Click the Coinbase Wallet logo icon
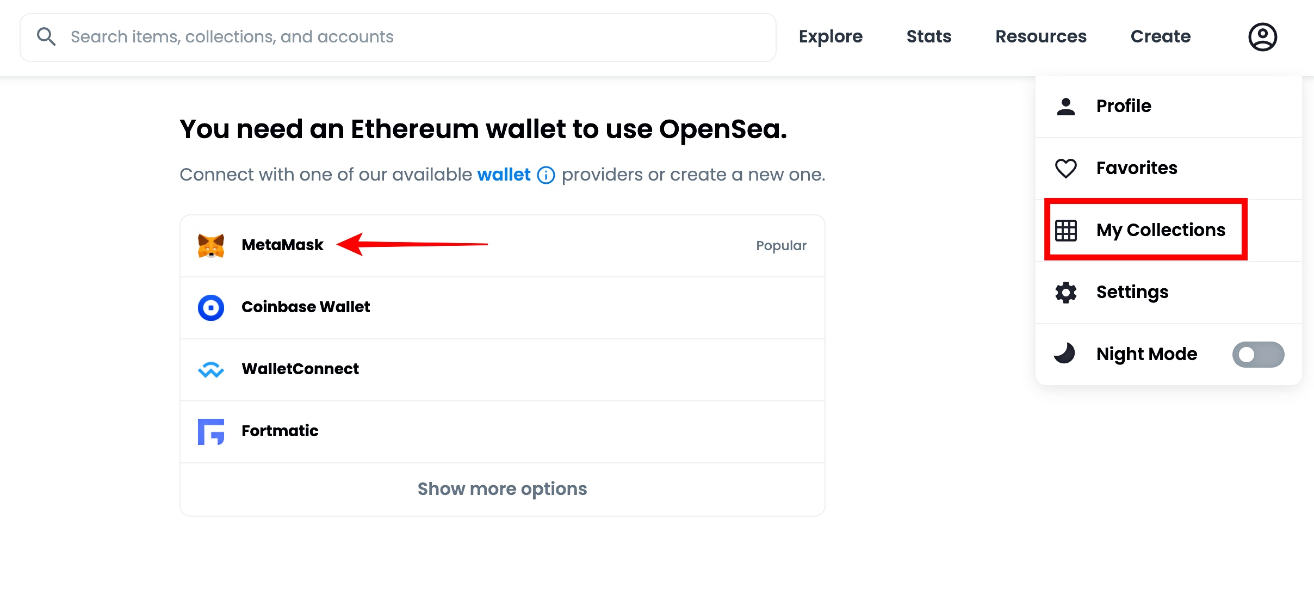This screenshot has height=595, width=1314. 211,308
